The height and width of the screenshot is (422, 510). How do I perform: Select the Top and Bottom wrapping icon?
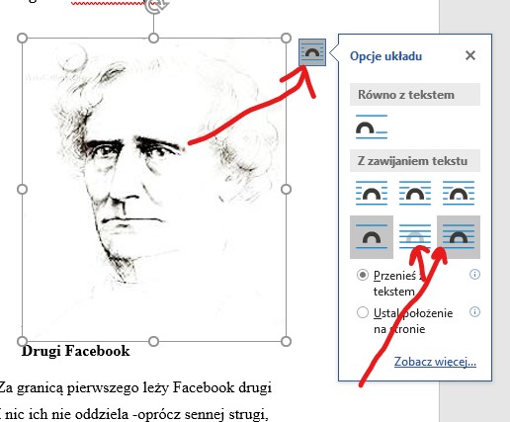372,237
